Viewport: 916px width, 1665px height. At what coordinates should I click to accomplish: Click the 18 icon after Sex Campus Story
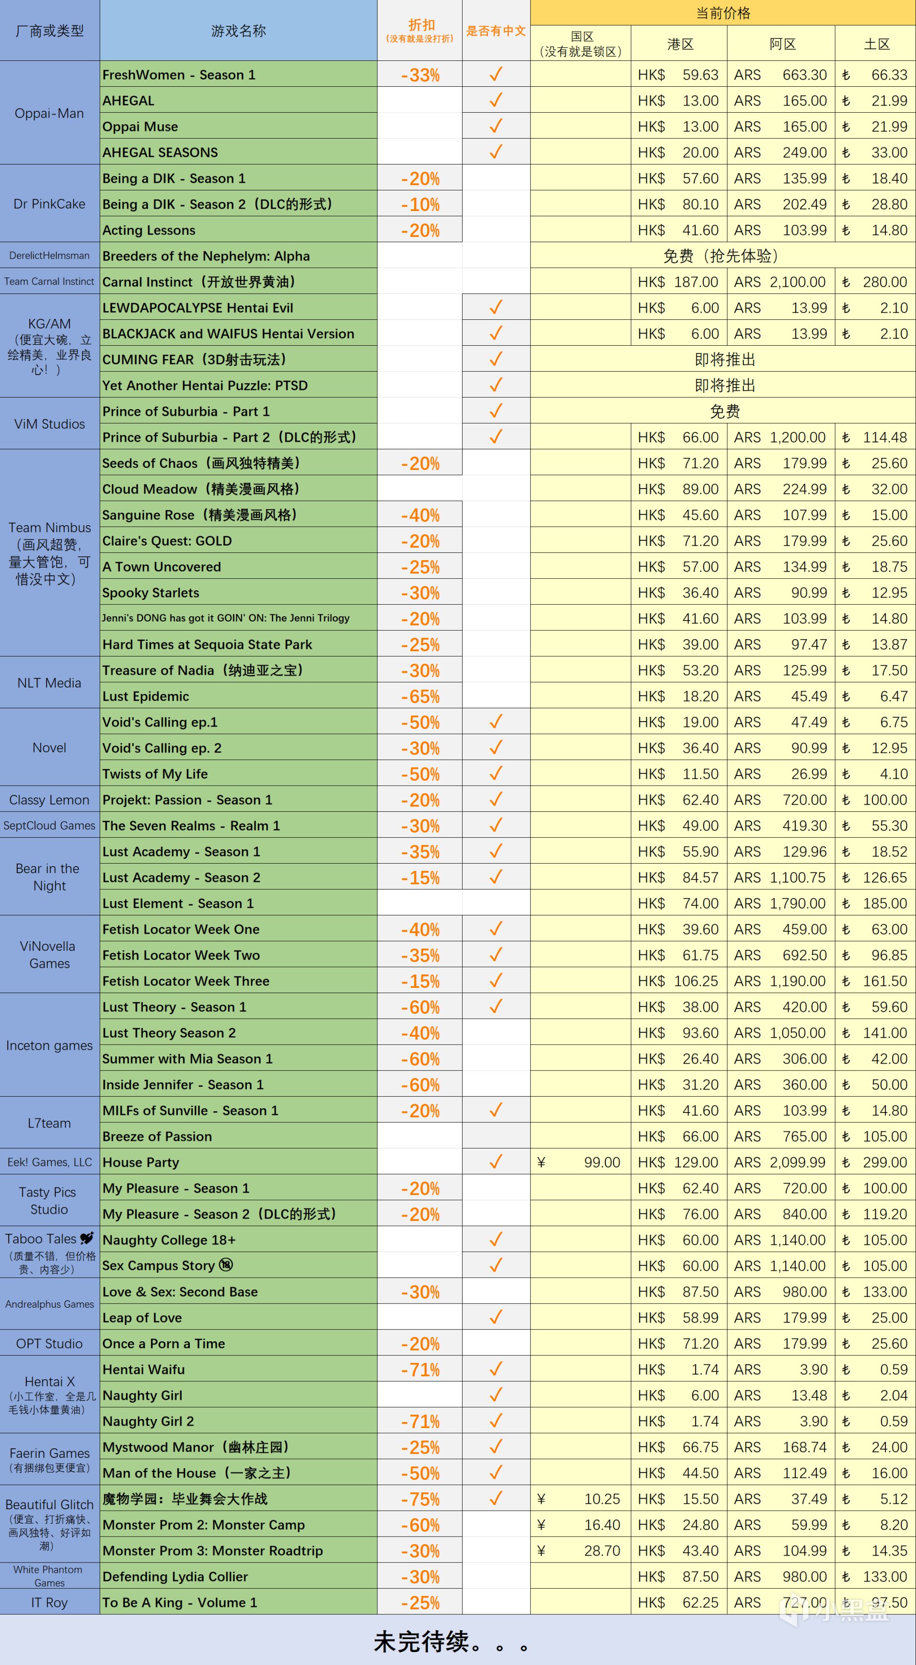click(x=225, y=1265)
